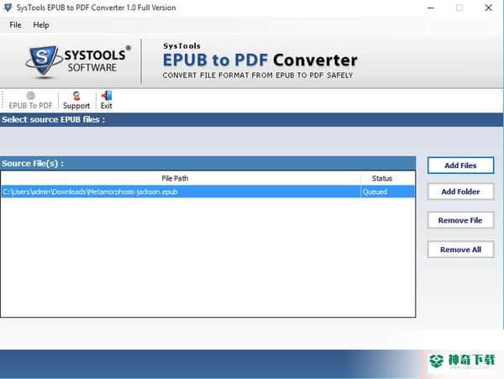Click the EPUB To PDF toolbar icon
504x379 pixels.
point(30,100)
